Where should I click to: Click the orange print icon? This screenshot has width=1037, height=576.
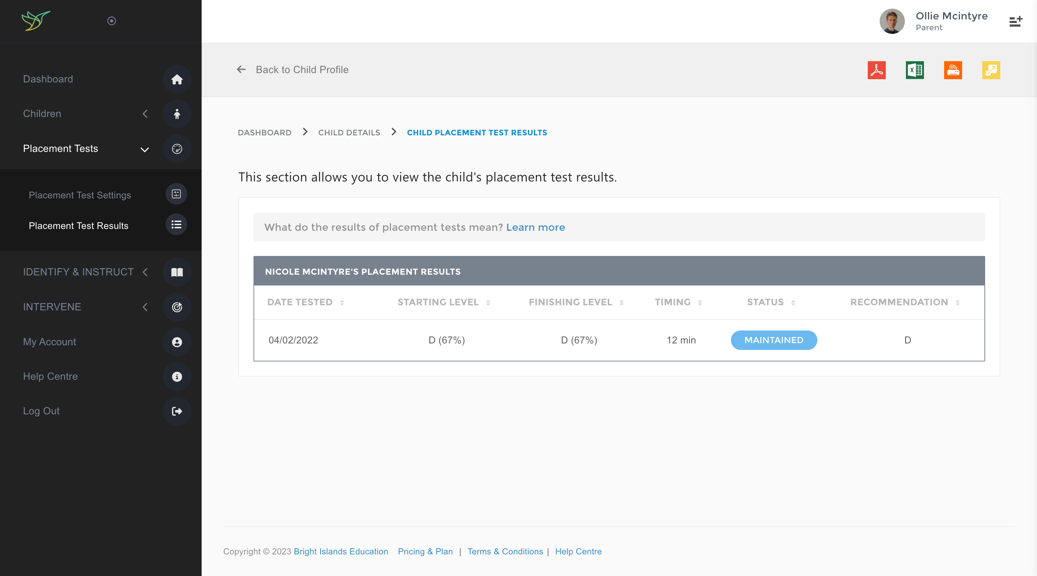point(952,70)
